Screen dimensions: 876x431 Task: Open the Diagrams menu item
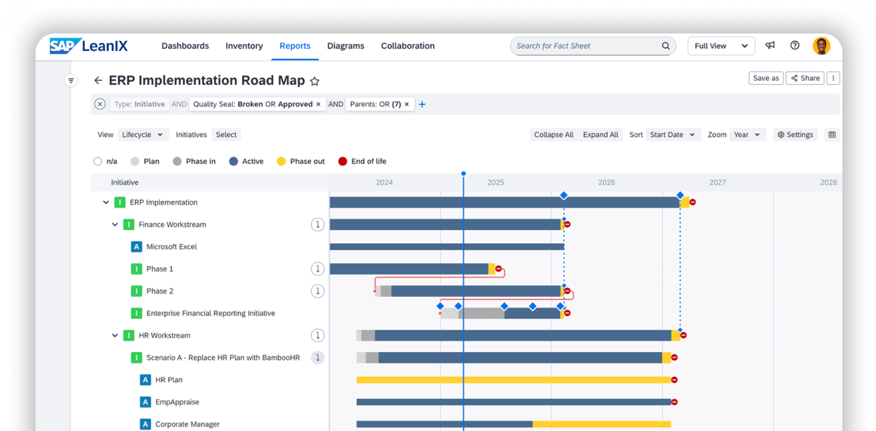pos(346,45)
